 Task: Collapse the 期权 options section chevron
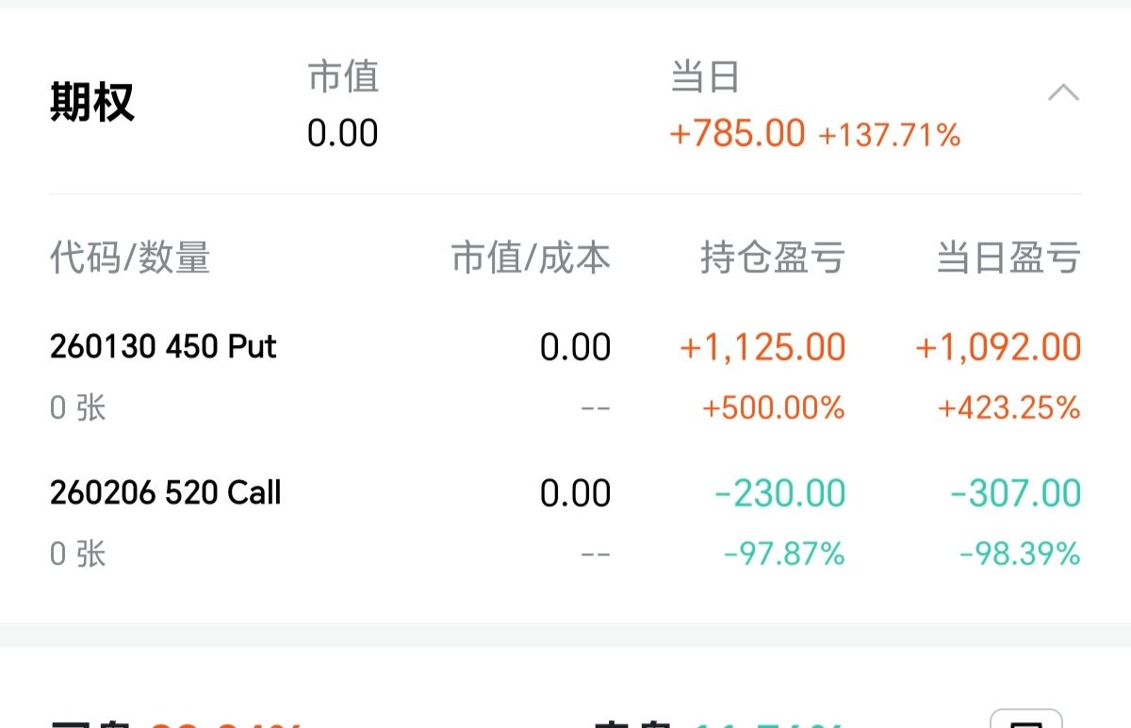tap(1063, 93)
